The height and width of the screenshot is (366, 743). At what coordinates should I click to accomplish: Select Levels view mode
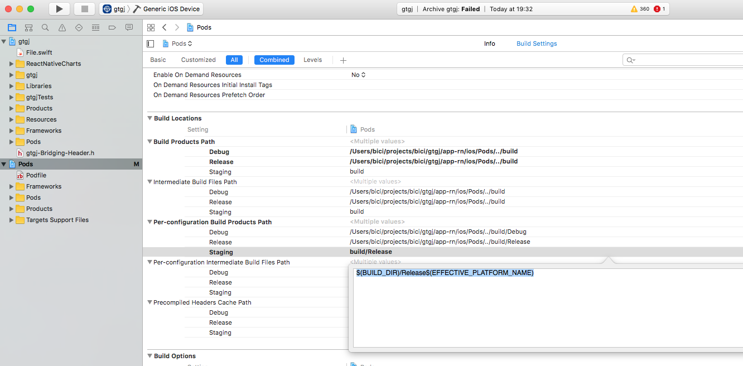312,60
